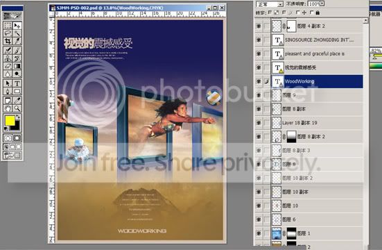Hide the 图层 10 副本 layer
The width and height of the screenshot is (382, 250).
coord(259,192)
